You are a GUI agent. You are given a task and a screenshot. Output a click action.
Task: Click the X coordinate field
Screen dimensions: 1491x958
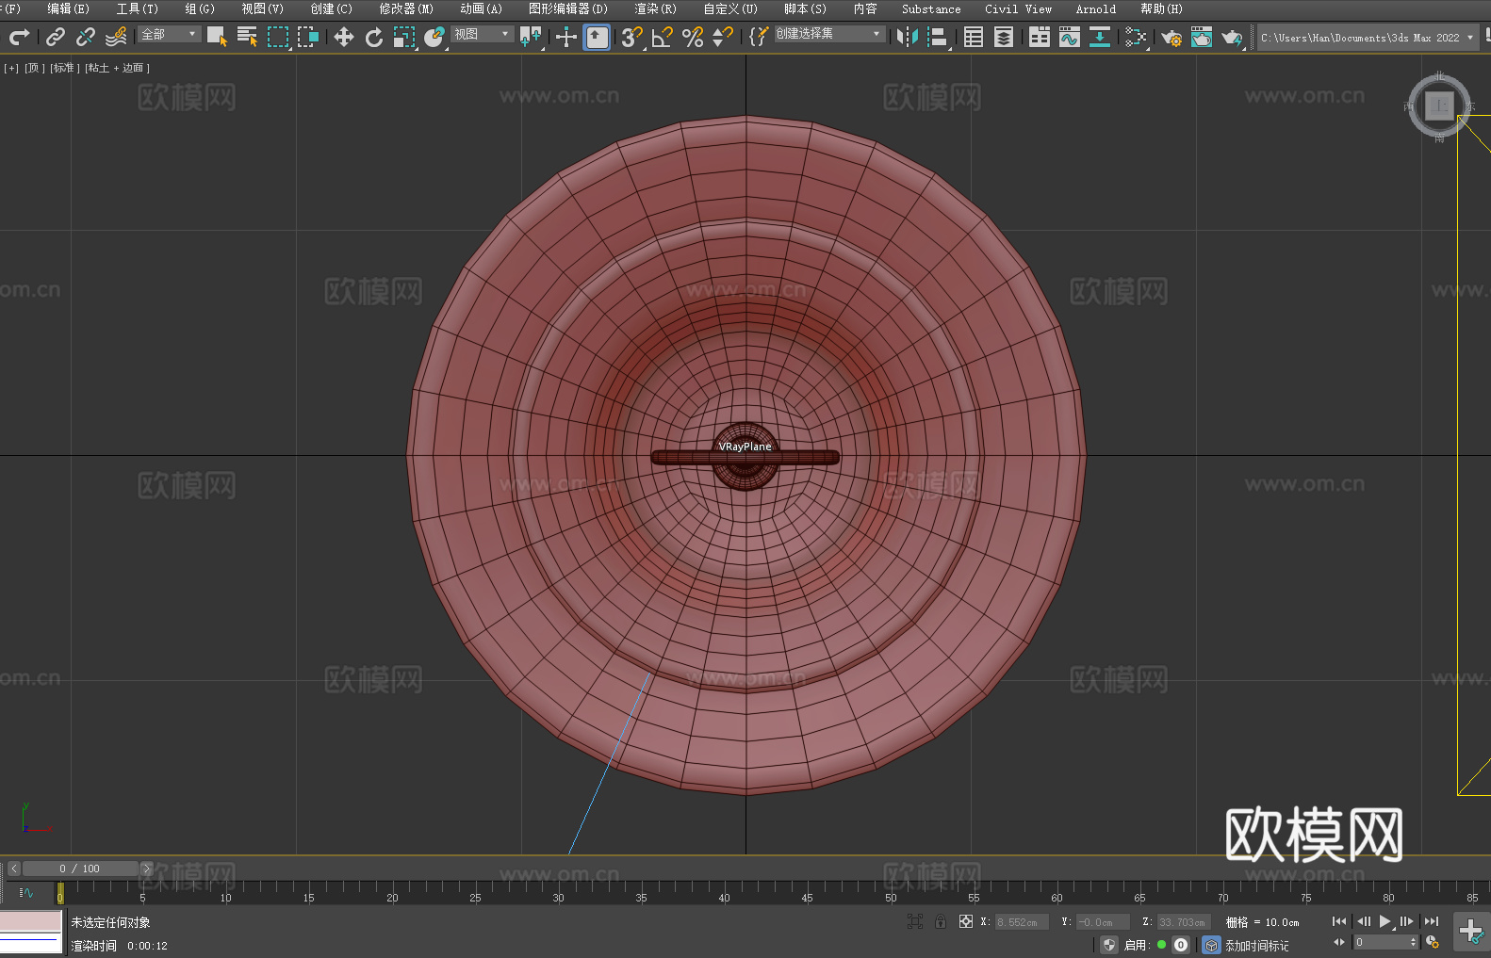pyautogui.click(x=1022, y=922)
